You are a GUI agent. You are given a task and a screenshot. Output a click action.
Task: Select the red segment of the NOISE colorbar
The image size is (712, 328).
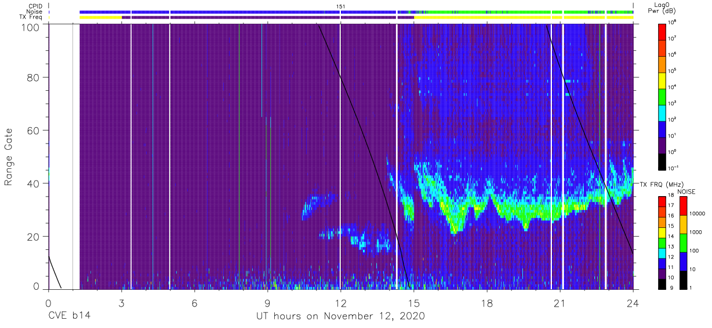click(x=682, y=206)
